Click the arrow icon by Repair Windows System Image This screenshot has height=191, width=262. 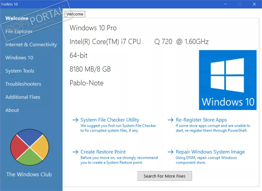(x=170, y=152)
